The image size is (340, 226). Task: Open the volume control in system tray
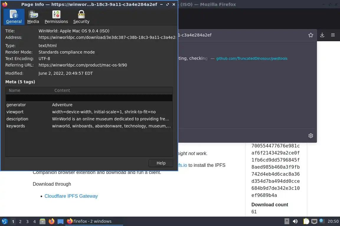click(295, 221)
